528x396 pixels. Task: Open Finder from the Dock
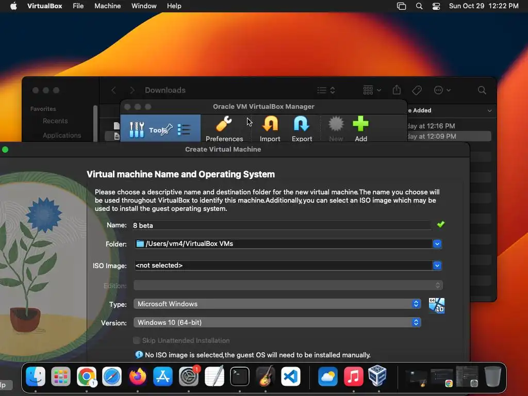(36, 376)
